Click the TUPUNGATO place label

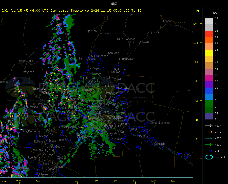click(x=45, y=144)
